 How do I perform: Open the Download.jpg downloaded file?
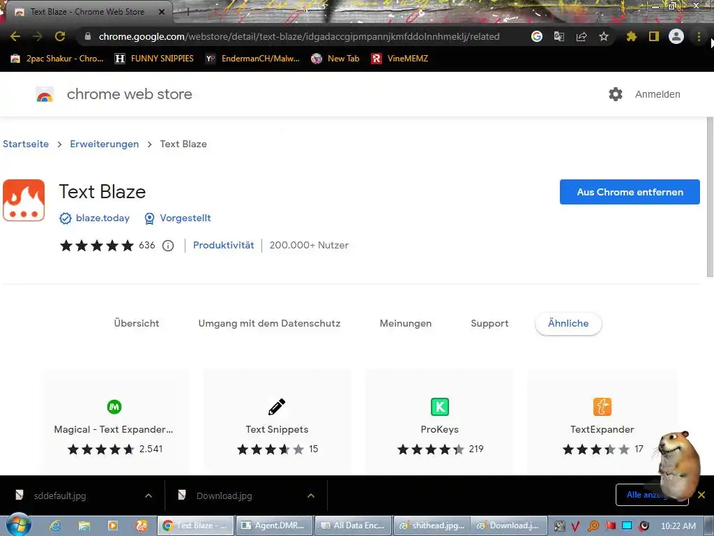[224, 496]
